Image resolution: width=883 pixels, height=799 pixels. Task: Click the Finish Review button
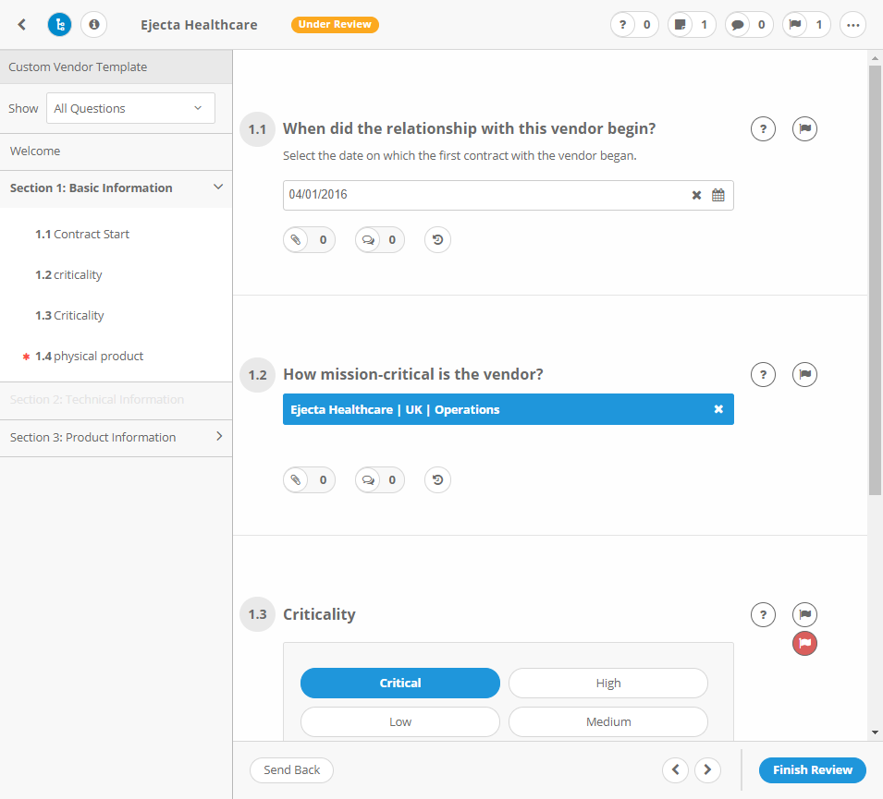pyautogui.click(x=812, y=769)
